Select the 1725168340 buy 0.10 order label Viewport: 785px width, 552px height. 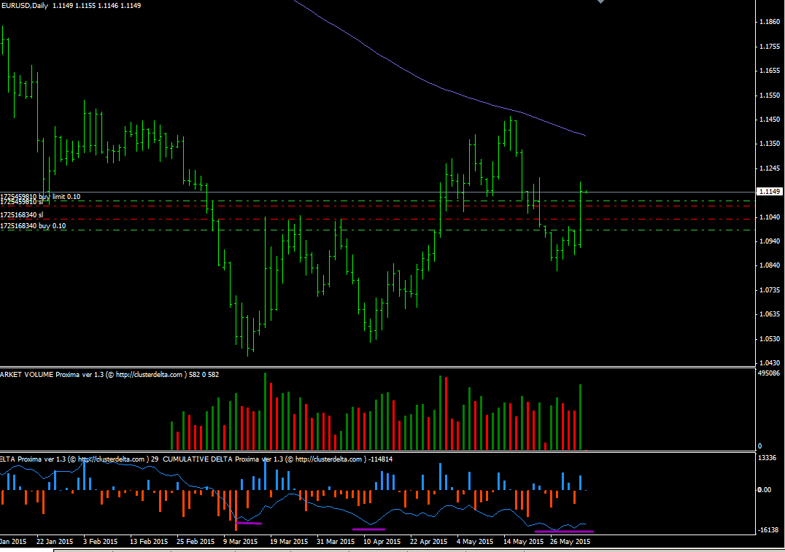tap(34, 226)
